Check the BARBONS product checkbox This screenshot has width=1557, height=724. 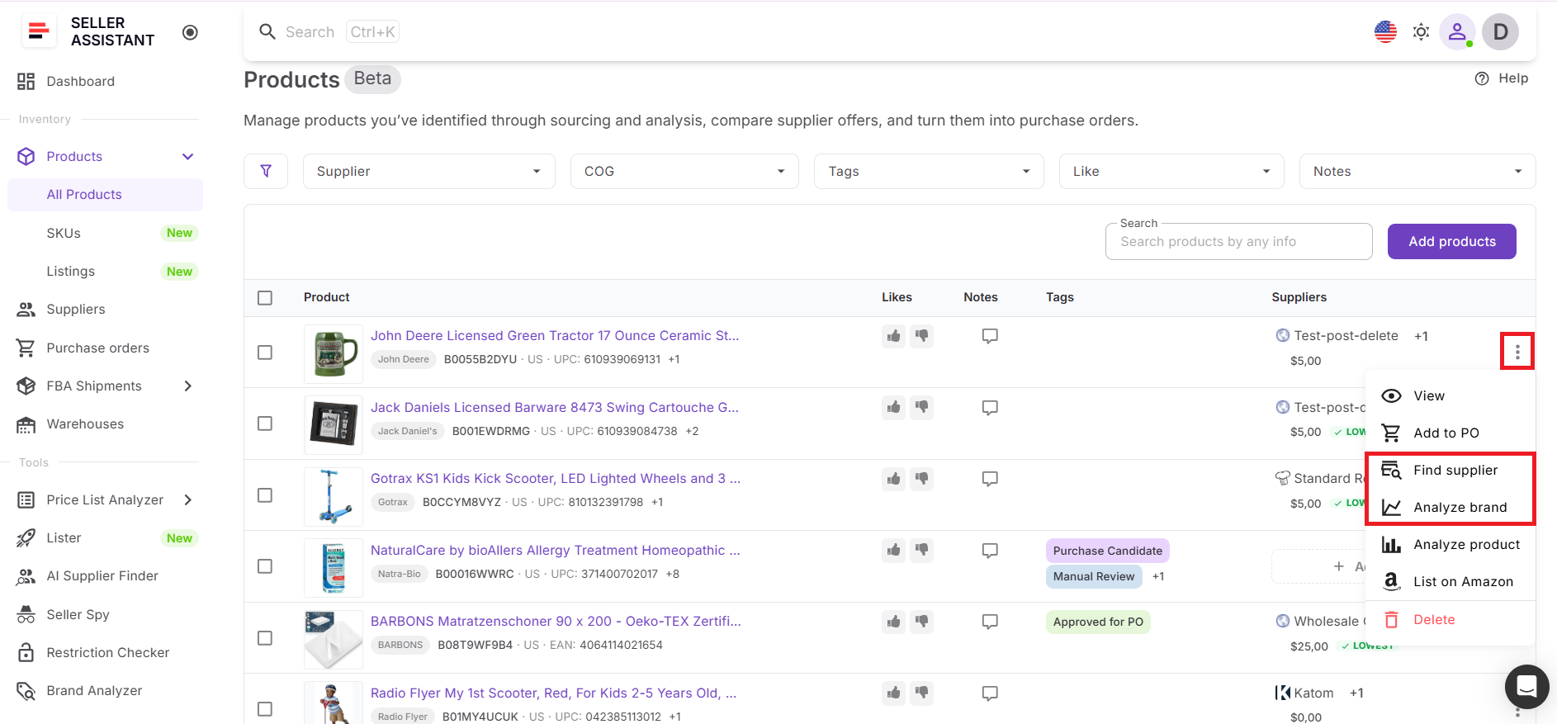pyautogui.click(x=265, y=638)
